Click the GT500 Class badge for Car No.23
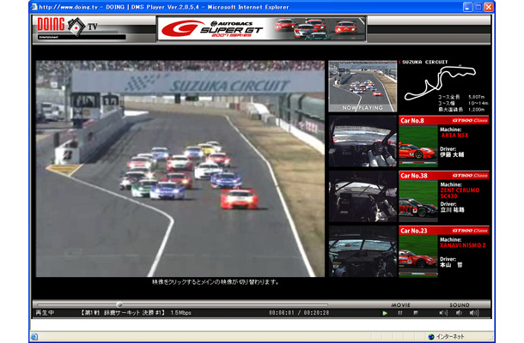This screenshot has width=524, height=343. point(470,231)
